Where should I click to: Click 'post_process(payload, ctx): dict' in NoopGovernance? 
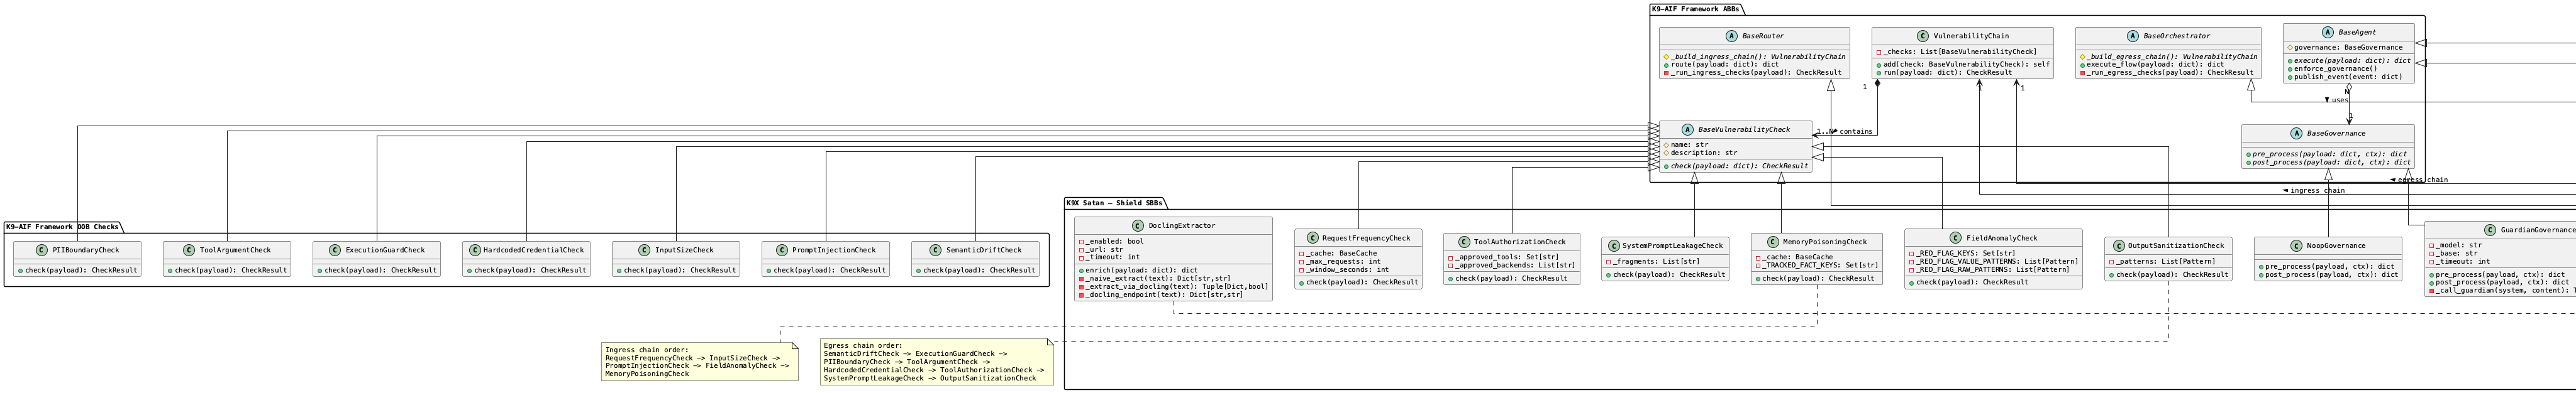pyautogui.click(x=2331, y=274)
